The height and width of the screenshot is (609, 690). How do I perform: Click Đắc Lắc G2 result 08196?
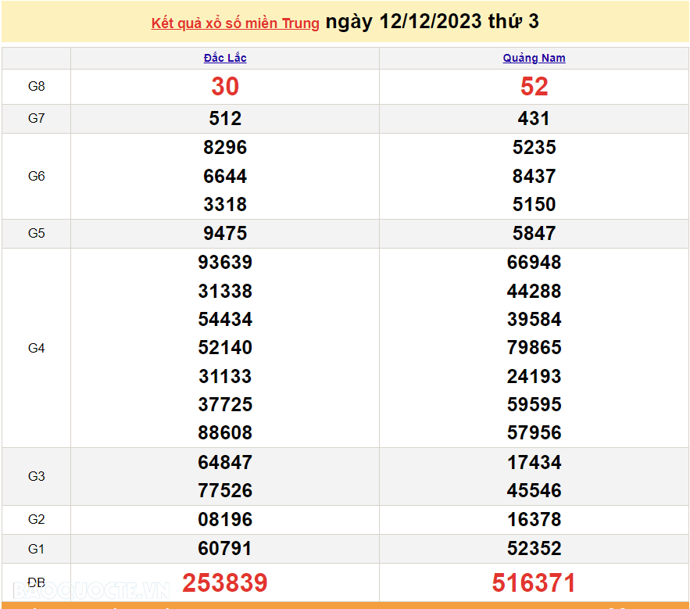tap(225, 520)
